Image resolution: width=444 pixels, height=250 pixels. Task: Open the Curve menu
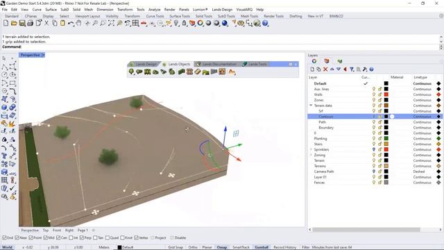pyautogui.click(x=37, y=9)
